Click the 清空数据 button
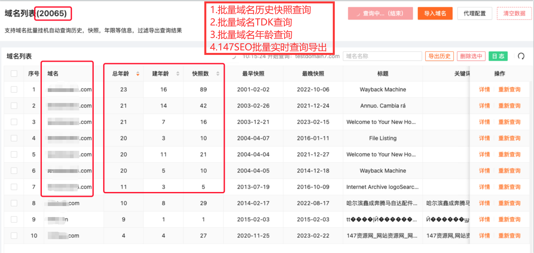The image size is (534, 253). point(514,13)
